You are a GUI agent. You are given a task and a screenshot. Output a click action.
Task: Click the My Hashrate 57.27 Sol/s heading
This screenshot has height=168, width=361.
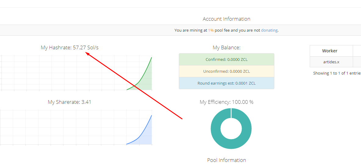pyautogui.click(x=70, y=48)
